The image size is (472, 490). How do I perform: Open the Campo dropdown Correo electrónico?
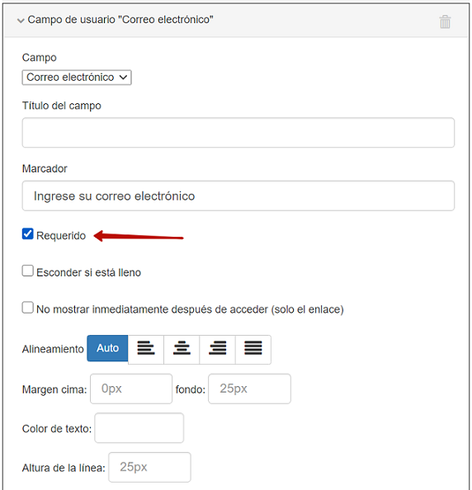coord(77,78)
